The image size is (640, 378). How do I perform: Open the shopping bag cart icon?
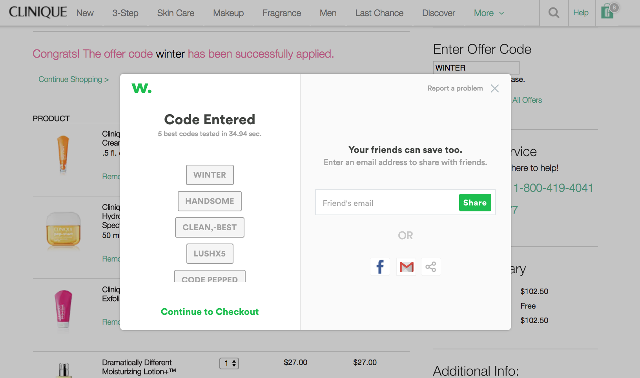click(x=609, y=11)
